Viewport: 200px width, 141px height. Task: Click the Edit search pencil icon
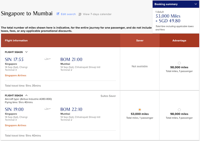(x=58, y=14)
